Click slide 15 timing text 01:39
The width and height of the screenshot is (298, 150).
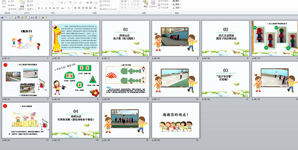(108, 141)
